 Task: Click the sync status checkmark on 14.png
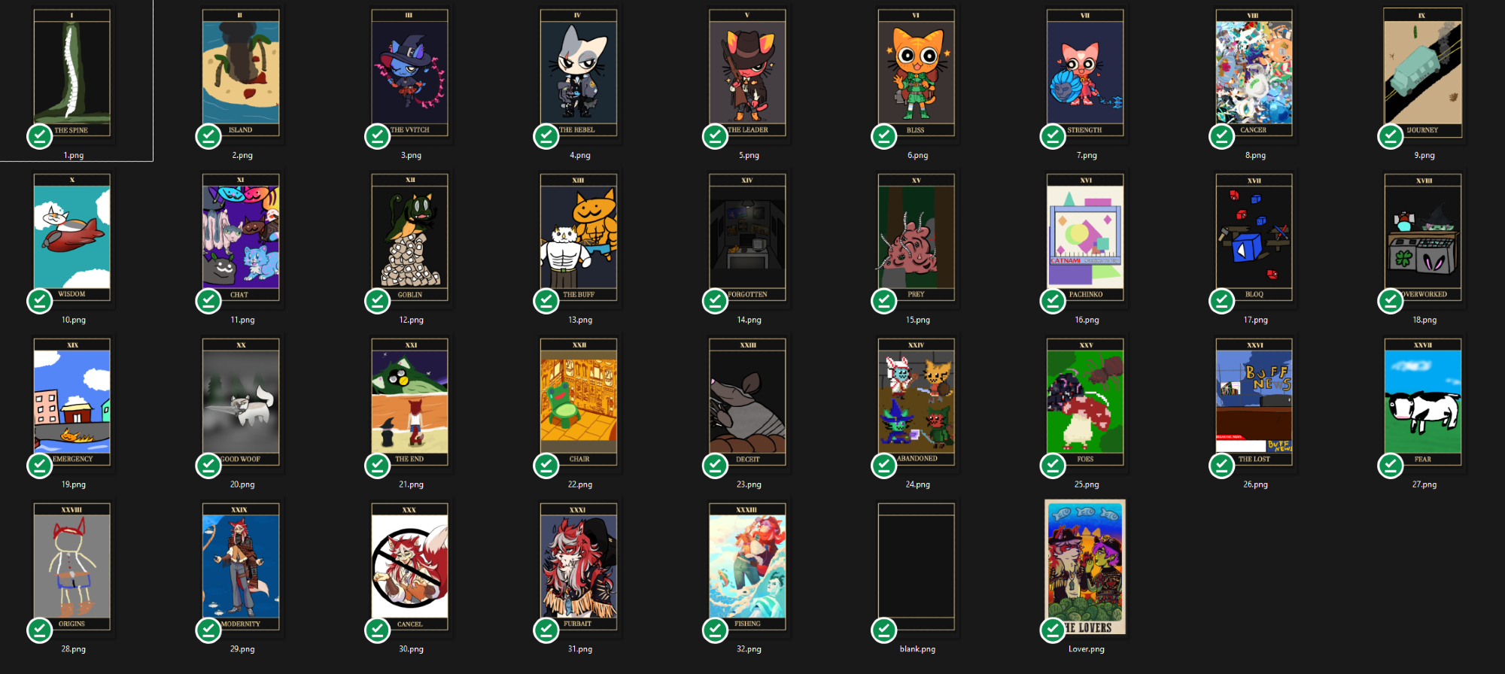(x=715, y=302)
